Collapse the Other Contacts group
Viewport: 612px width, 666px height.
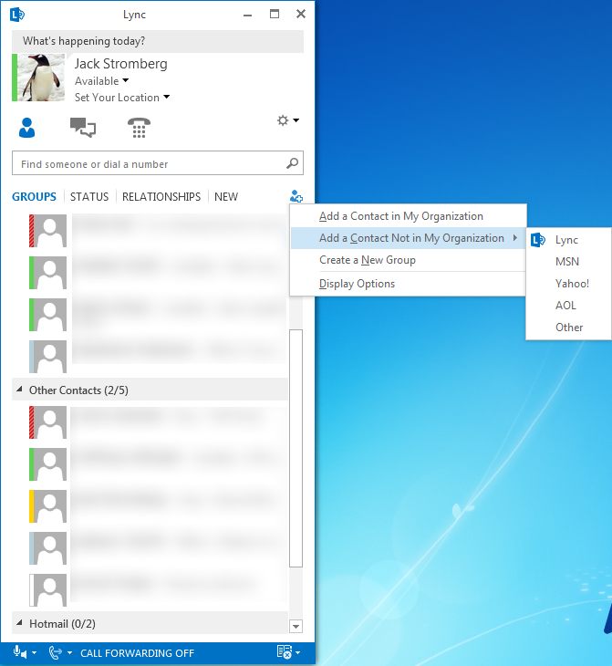point(19,390)
